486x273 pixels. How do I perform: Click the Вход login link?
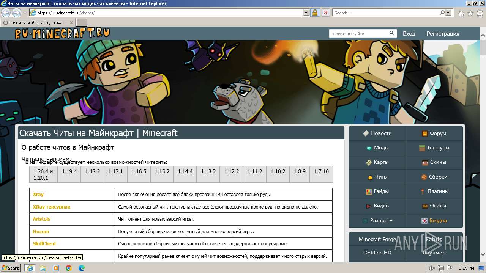tap(409, 33)
